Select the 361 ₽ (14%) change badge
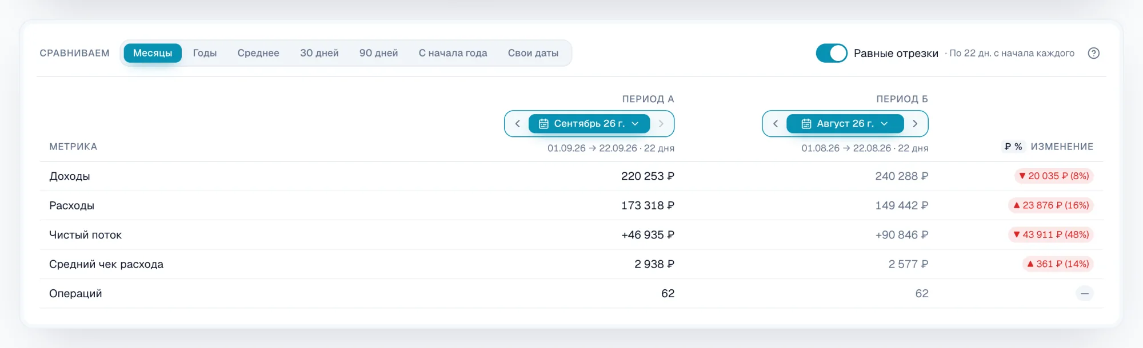The image size is (1143, 348). coord(1058,264)
